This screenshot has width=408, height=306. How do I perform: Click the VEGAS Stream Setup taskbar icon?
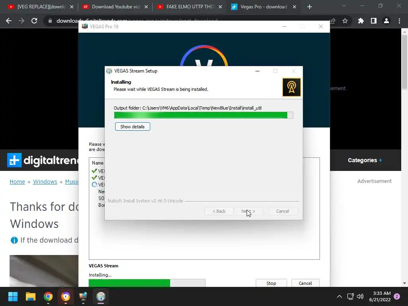[x=101, y=296]
